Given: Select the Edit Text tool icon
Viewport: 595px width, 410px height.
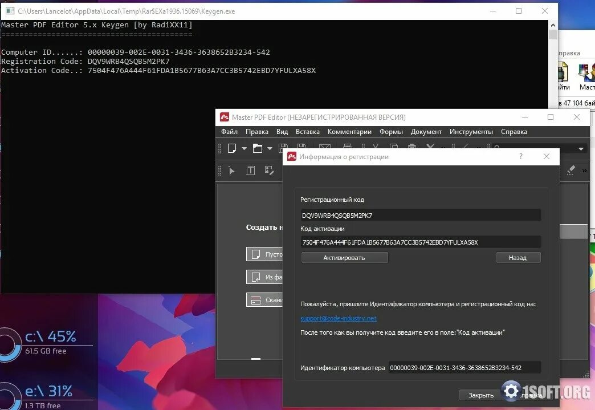Looking at the screenshot, I should (x=250, y=171).
